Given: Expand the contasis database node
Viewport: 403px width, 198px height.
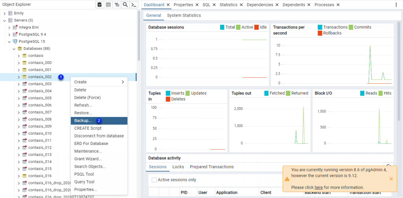Looking at the screenshot, I should coord(18,56).
